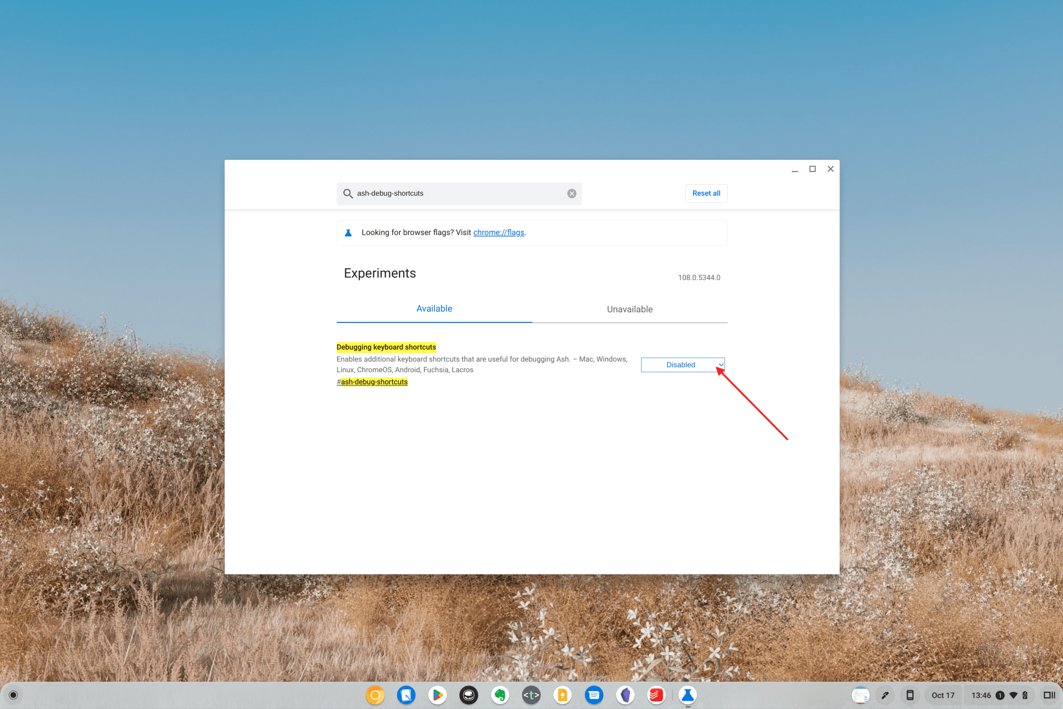Click the search magnifier icon
The width and height of the screenshot is (1063, 709).
pos(348,194)
